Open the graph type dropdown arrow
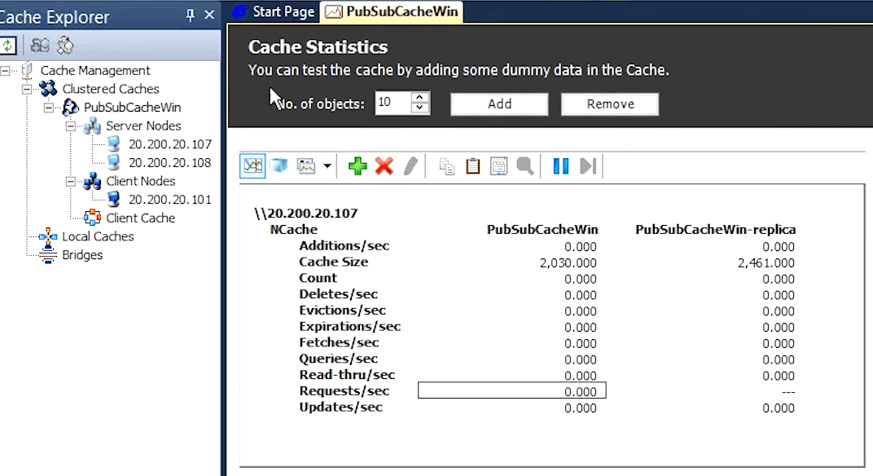The width and height of the screenshot is (873, 476). 327,165
